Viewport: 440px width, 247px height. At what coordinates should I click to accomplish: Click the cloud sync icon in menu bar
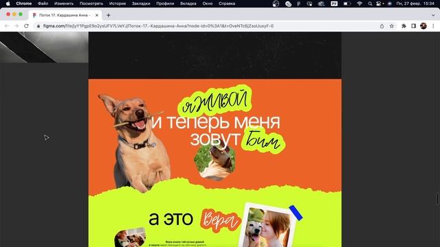click(288, 3)
